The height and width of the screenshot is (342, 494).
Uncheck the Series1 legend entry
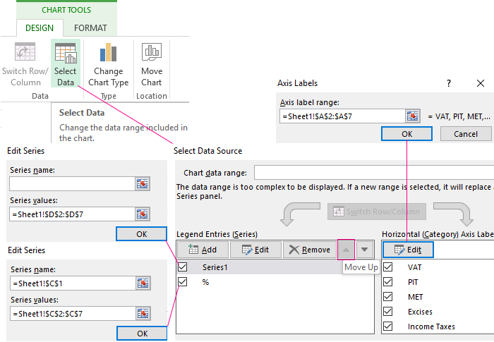[x=183, y=267]
